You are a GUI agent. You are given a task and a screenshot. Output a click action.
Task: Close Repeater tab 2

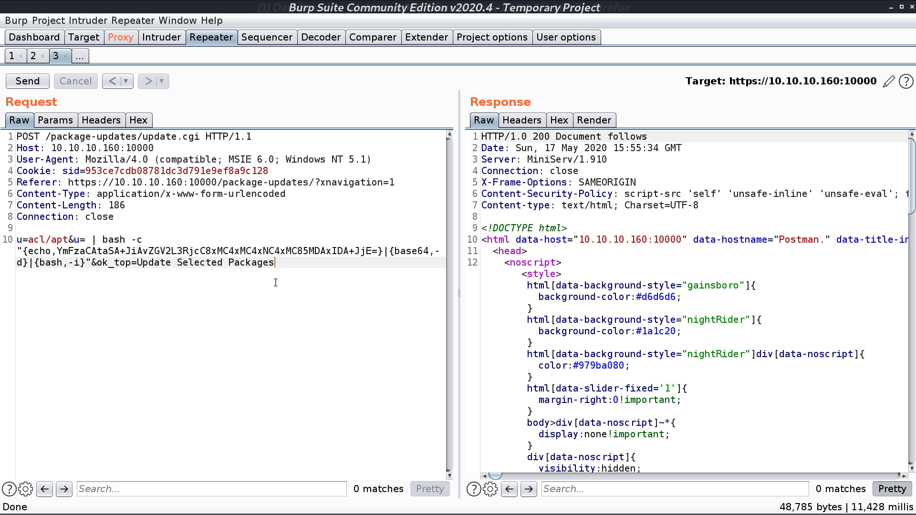tap(42, 56)
